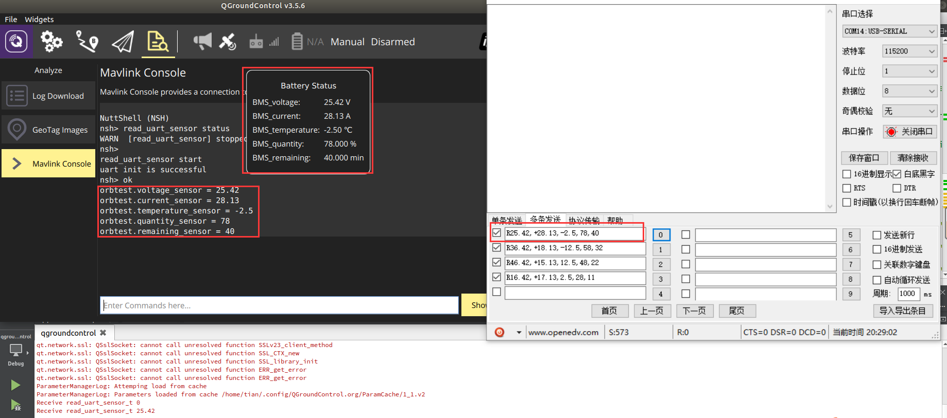Toggle 16进制发送 hex send checkbox
The image size is (947, 418).
(876, 249)
